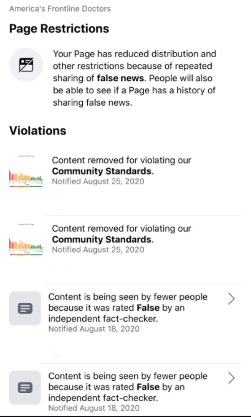This screenshot has width=251, height=417.
Task: Open the first removed content chart thumbnail
Action: [x=26, y=172]
